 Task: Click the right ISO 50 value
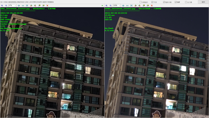[108, 20]
